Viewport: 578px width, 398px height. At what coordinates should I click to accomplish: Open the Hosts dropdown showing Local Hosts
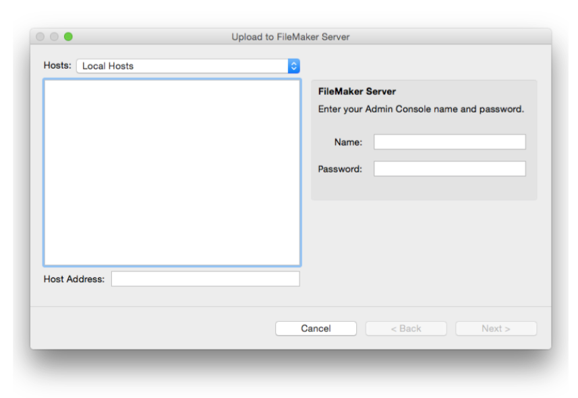tap(182, 66)
